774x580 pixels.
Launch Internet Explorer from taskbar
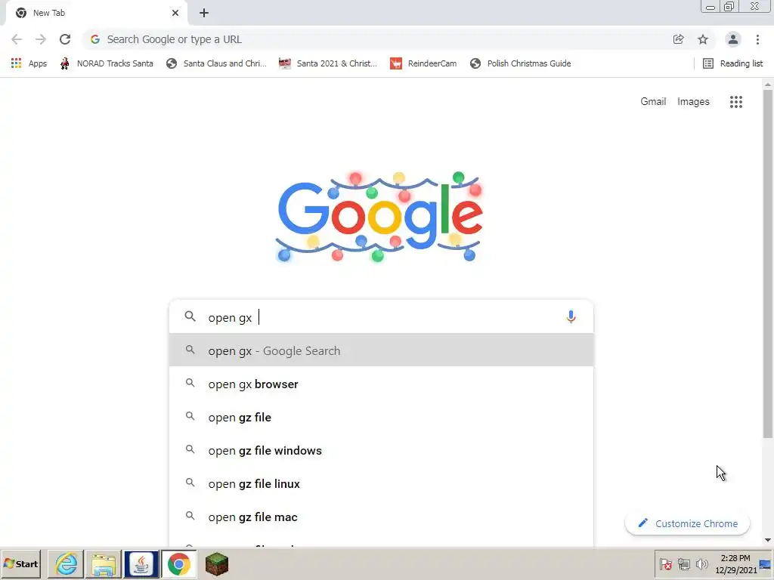coord(67,563)
